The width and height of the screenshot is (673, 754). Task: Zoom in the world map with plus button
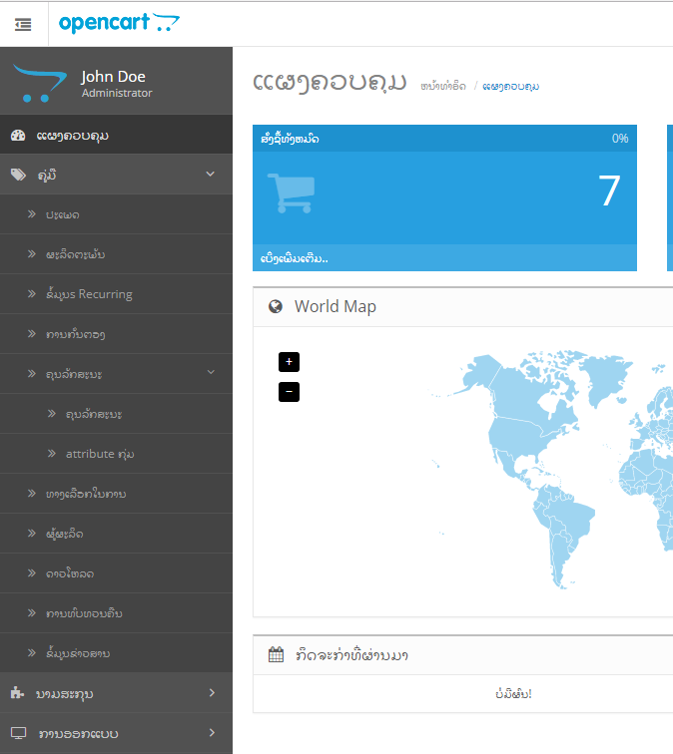(289, 362)
